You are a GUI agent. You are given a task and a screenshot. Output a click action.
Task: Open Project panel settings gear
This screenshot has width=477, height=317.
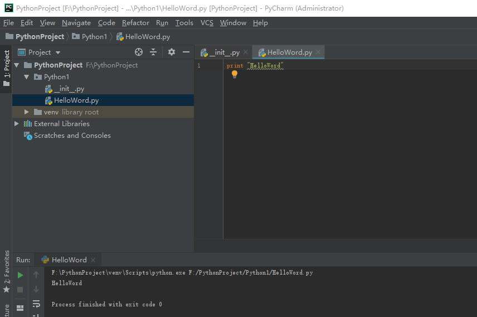click(x=172, y=52)
